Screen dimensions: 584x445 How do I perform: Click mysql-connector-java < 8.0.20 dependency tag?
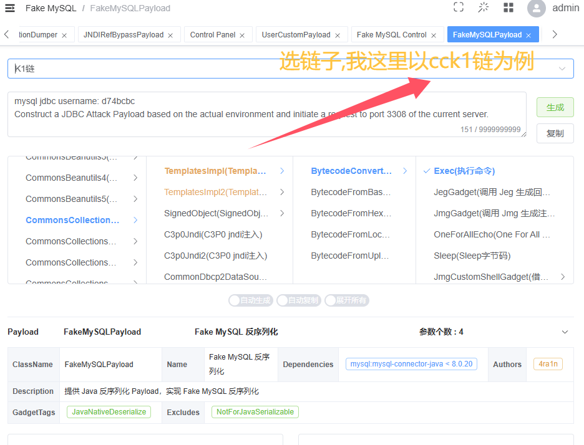click(x=411, y=364)
